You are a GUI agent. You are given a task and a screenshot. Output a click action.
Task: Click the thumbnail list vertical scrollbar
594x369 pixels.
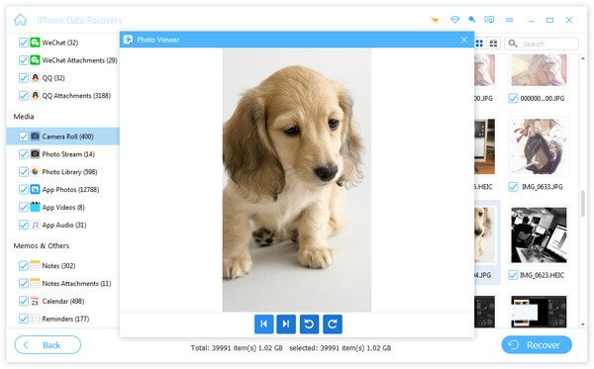[x=583, y=204]
